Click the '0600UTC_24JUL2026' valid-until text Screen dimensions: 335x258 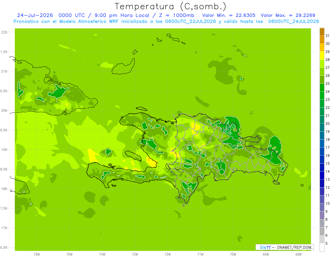294,21
